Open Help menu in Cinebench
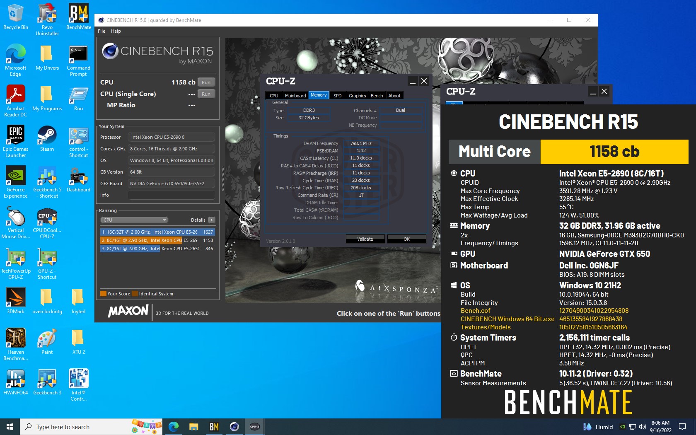Viewport: 696px width, 435px height. coord(116,31)
